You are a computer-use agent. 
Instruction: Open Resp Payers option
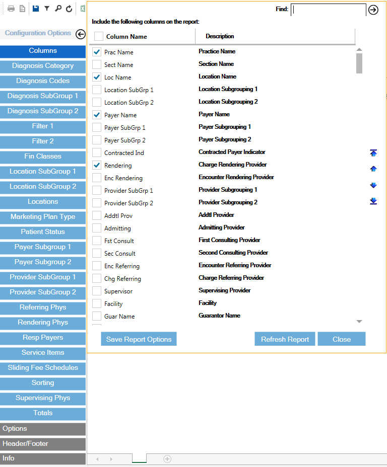tap(43, 338)
